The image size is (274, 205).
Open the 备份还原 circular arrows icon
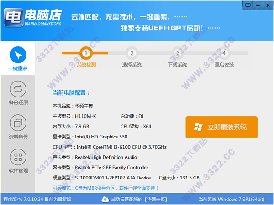(18, 89)
